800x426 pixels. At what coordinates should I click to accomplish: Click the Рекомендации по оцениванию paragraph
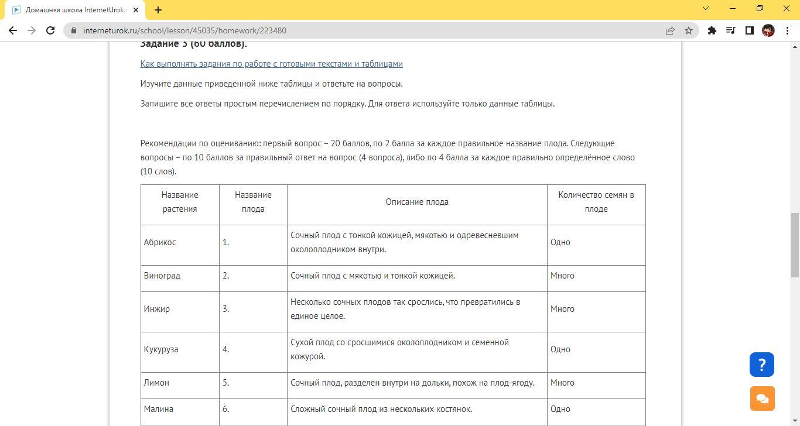[388, 157]
